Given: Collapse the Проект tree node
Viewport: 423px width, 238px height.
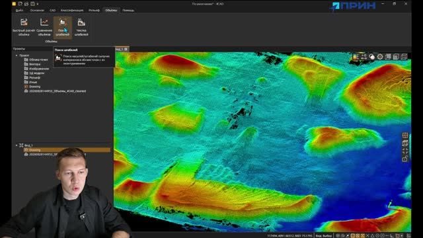Looking at the screenshot, I should (x=17, y=56).
